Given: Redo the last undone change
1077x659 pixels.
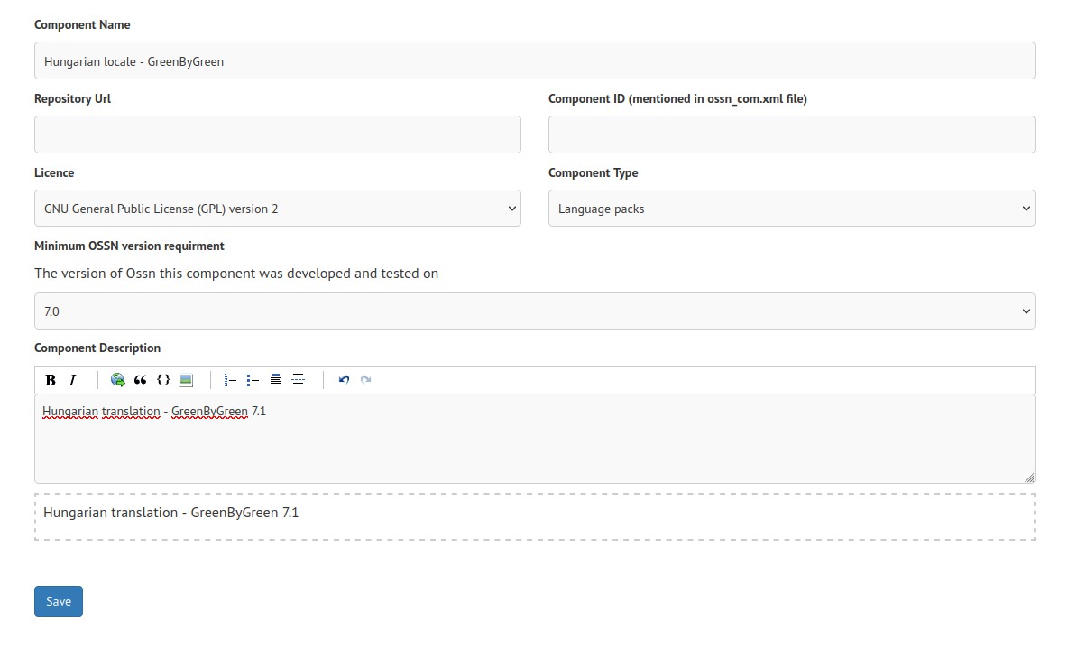Looking at the screenshot, I should tap(366, 380).
